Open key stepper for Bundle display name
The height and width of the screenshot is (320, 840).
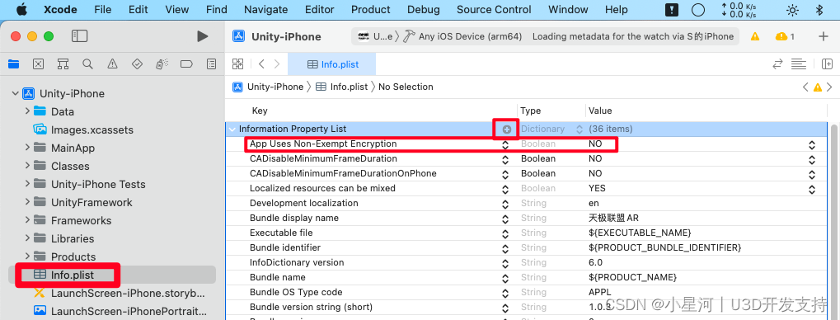point(505,219)
